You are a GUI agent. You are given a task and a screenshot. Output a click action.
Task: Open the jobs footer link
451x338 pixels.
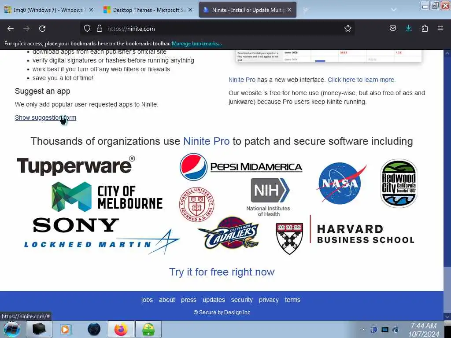tap(147, 300)
